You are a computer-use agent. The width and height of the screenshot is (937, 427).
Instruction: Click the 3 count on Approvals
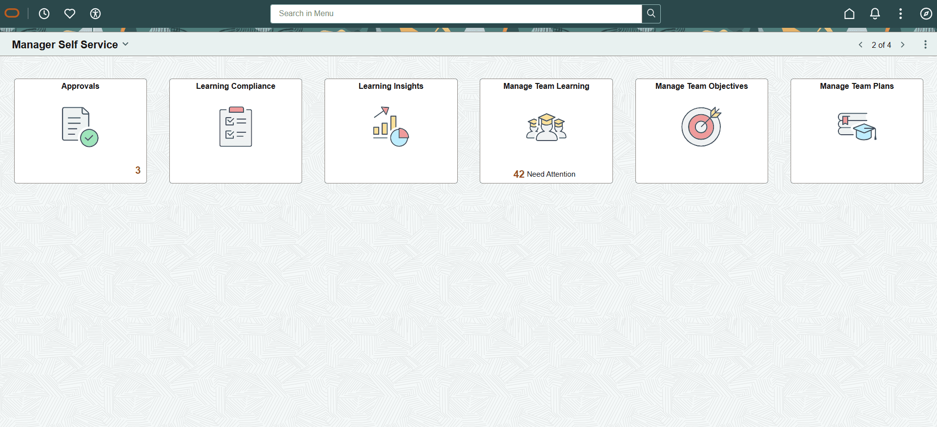pos(138,170)
